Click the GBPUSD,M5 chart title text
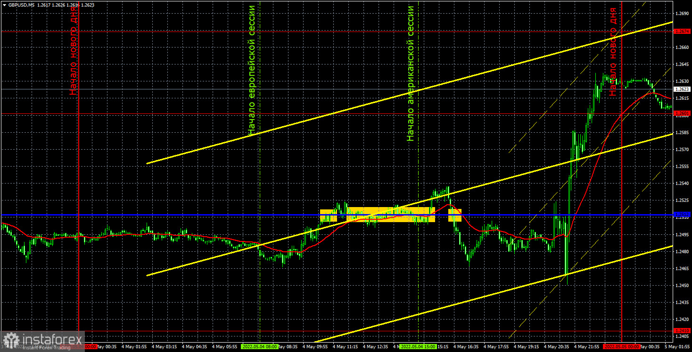Viewport: 692px width, 352px height. point(22,5)
